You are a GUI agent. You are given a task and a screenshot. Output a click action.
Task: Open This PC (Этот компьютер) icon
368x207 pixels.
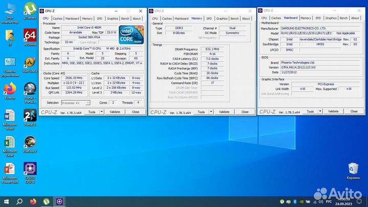click(10, 13)
